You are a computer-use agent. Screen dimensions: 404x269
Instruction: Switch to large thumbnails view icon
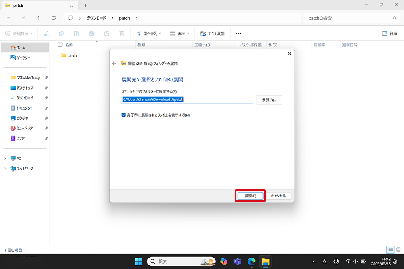399,250
